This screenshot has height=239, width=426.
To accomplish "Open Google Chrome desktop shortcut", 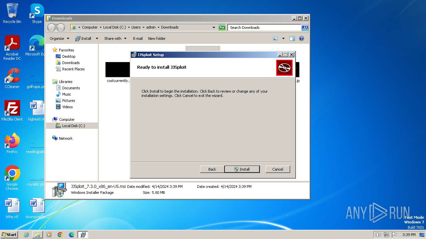I will (12, 178).
